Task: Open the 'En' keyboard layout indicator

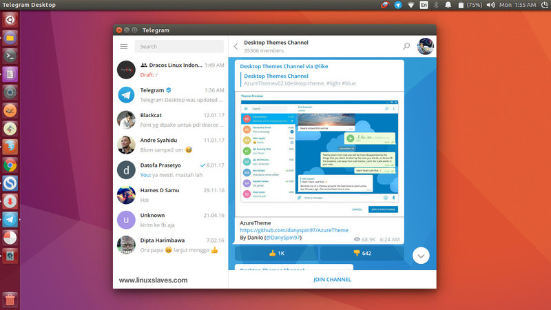Action: (424, 5)
